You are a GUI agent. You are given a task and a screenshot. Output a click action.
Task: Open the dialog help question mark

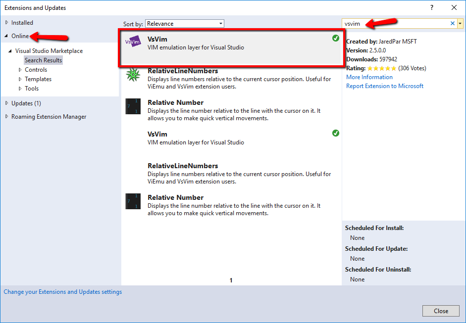(x=432, y=8)
